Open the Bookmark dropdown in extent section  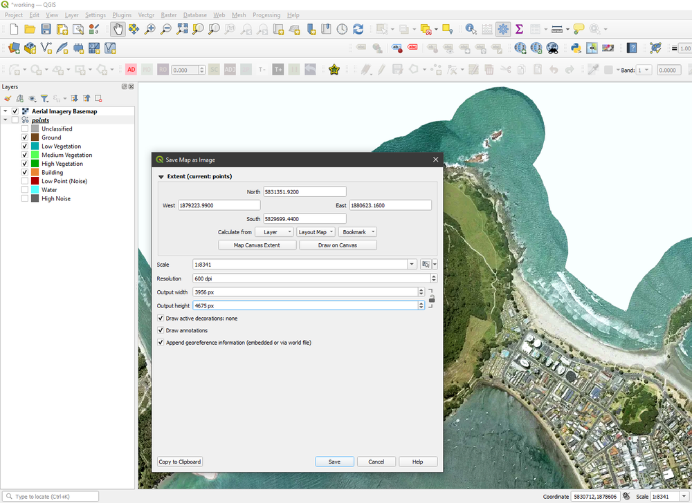(x=358, y=232)
